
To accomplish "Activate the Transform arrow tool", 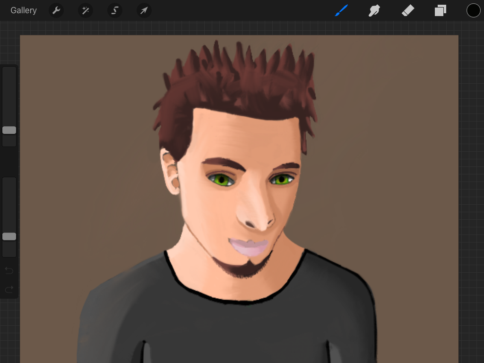I will tap(144, 10).
